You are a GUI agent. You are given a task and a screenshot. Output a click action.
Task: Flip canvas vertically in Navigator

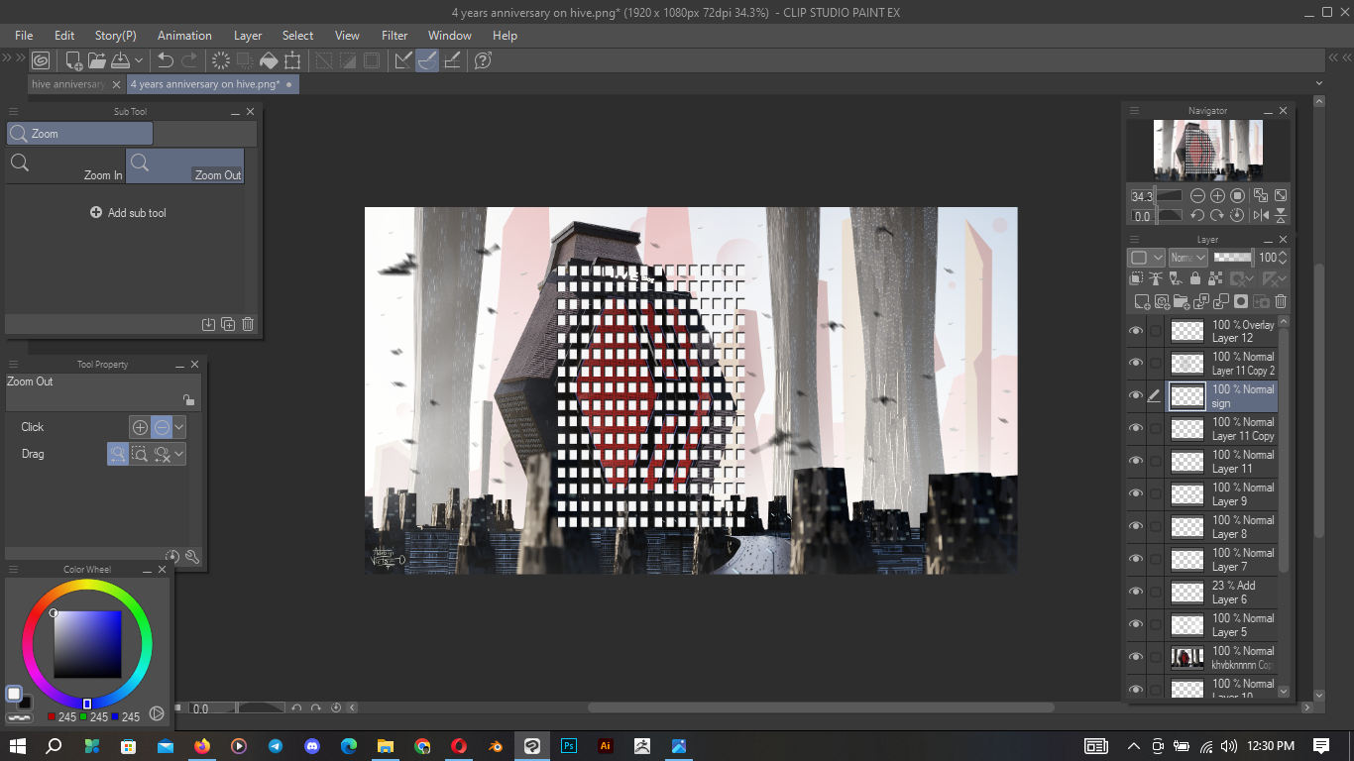pyautogui.click(x=1281, y=215)
